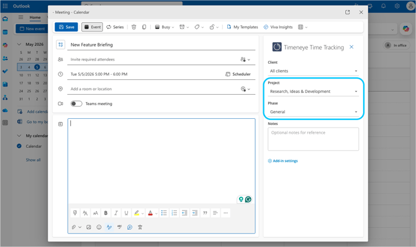Insert a numbered list
416x247 pixels.
point(174,213)
